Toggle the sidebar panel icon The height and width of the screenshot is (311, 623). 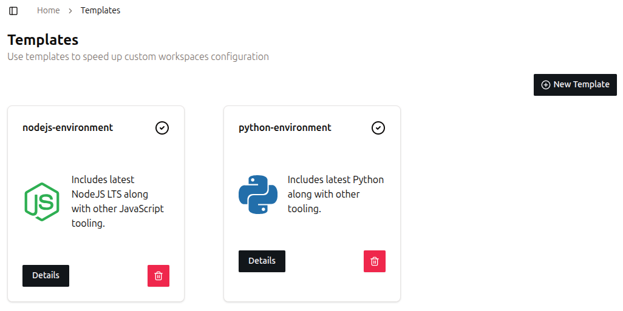(x=13, y=11)
